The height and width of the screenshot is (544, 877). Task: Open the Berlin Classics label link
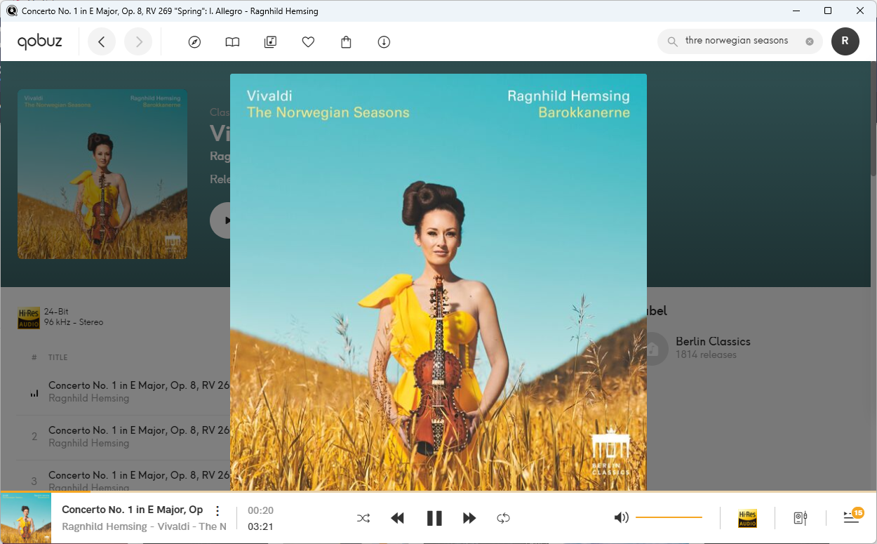pyautogui.click(x=713, y=341)
